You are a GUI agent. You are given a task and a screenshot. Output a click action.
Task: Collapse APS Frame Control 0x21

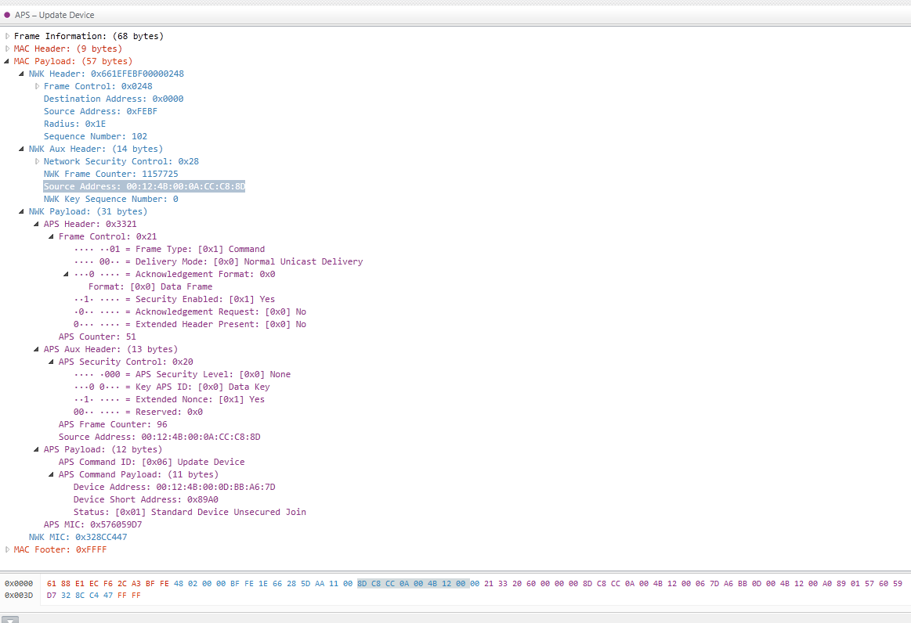[x=51, y=236]
